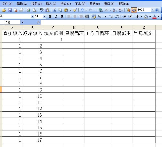Align cell text to the left
The width and height of the screenshot is (162, 147).
pos(69,16)
